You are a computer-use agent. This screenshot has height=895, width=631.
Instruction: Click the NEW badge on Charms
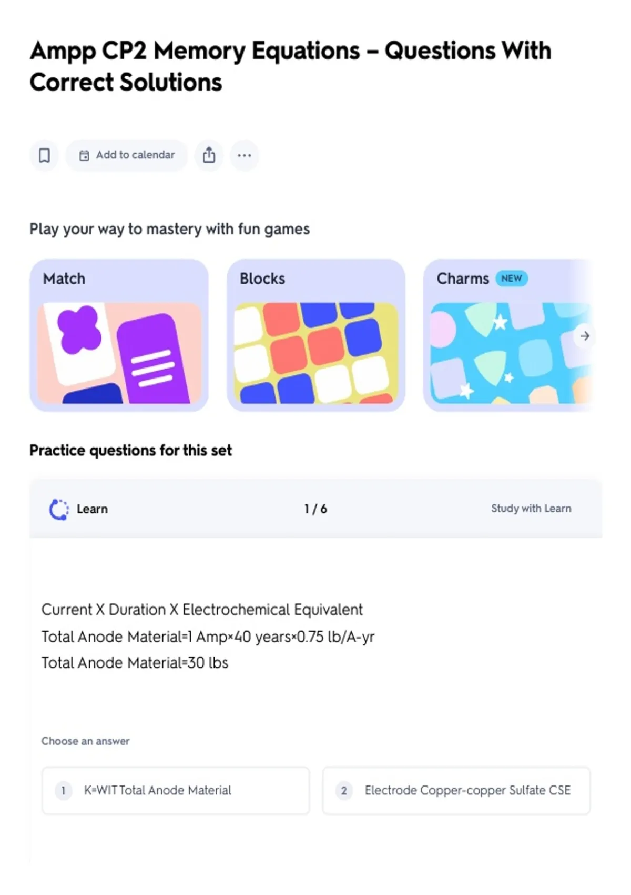click(x=512, y=279)
